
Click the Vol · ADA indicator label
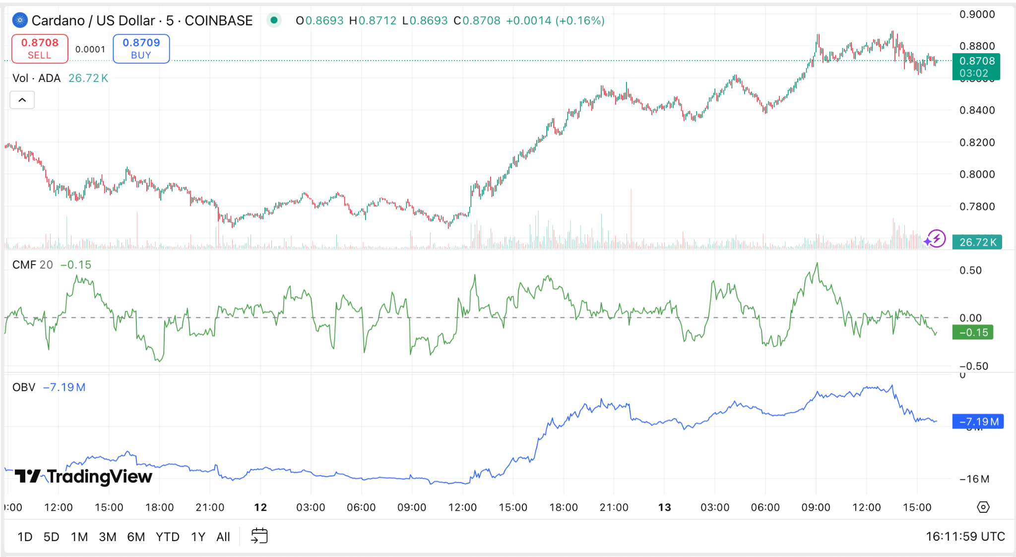36,78
